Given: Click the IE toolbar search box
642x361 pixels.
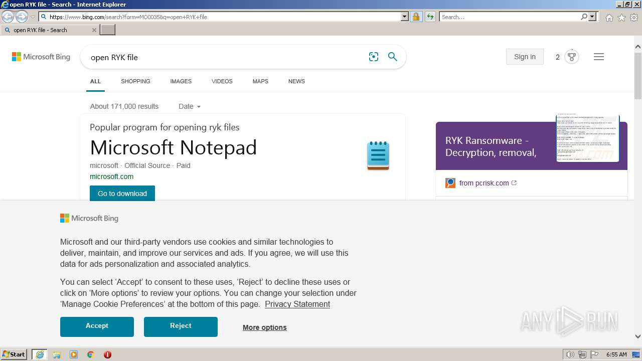Looking at the screenshot, I should [510, 17].
